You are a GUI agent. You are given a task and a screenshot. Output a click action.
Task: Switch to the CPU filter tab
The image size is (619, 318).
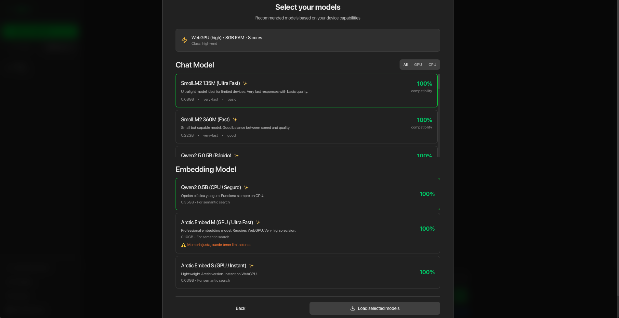click(432, 65)
